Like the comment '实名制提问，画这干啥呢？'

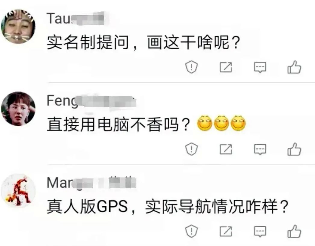pyautogui.click(x=294, y=67)
